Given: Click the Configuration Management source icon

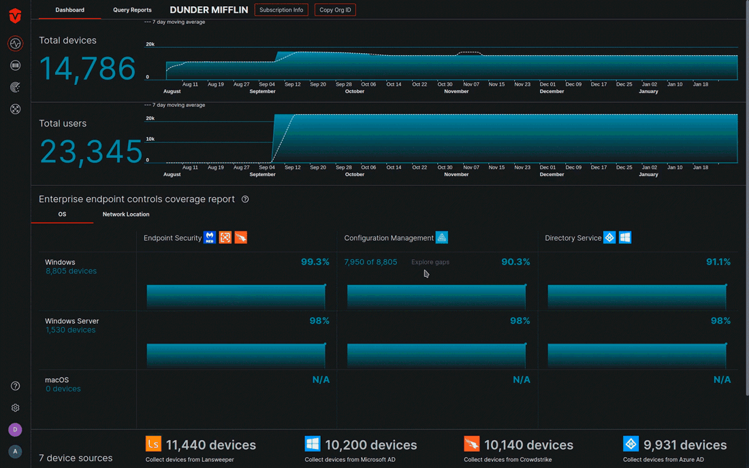Looking at the screenshot, I should tap(442, 237).
